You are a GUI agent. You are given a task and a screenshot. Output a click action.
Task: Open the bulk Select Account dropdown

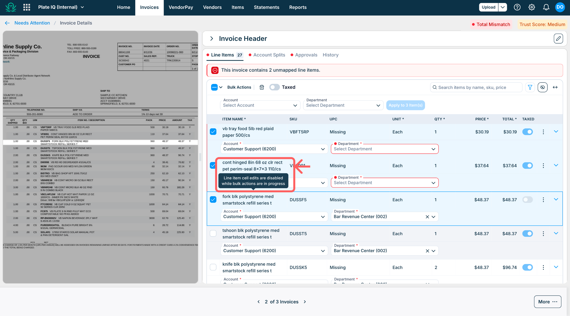(260, 105)
